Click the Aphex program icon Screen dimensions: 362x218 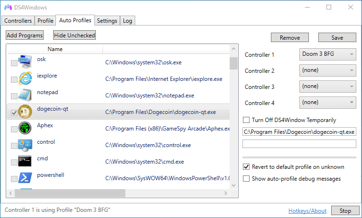[x=25, y=128]
